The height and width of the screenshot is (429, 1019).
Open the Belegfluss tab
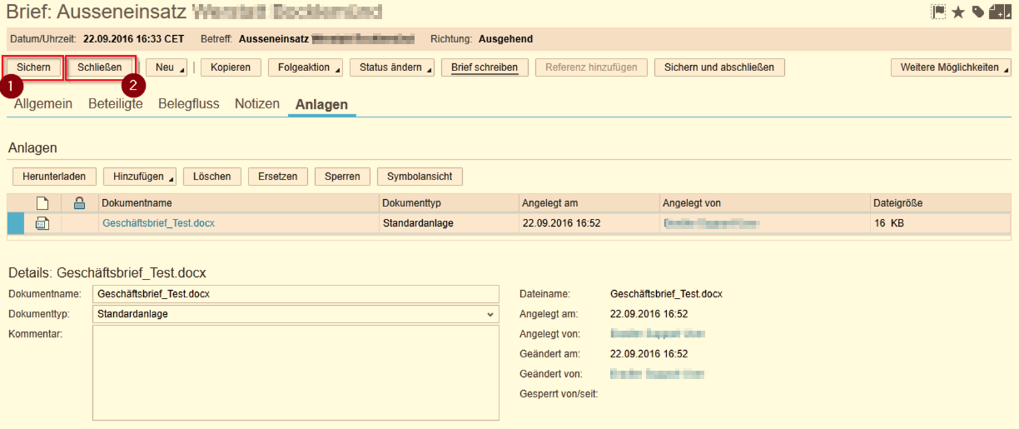pos(189,104)
